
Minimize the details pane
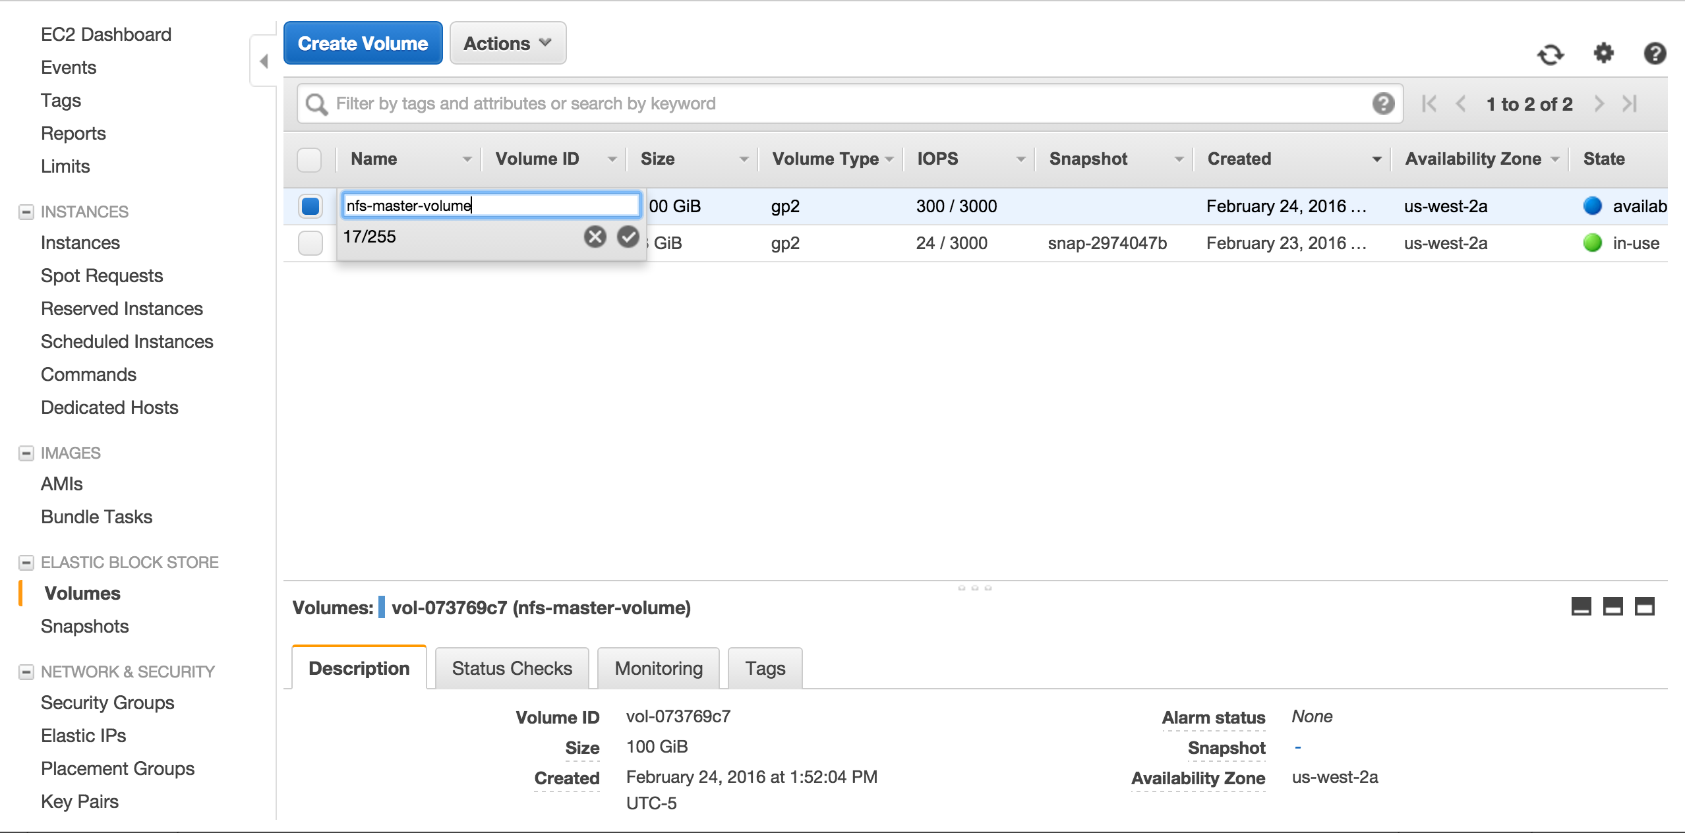coord(1582,606)
